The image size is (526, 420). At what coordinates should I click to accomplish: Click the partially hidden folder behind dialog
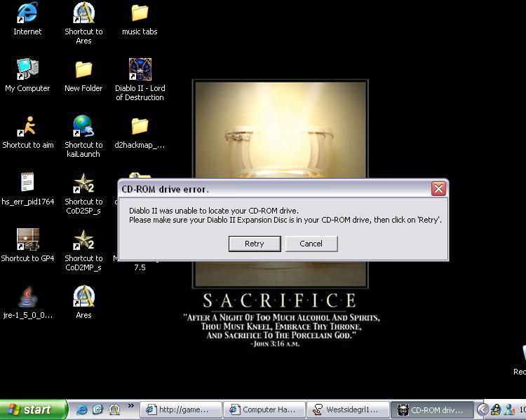(x=140, y=176)
